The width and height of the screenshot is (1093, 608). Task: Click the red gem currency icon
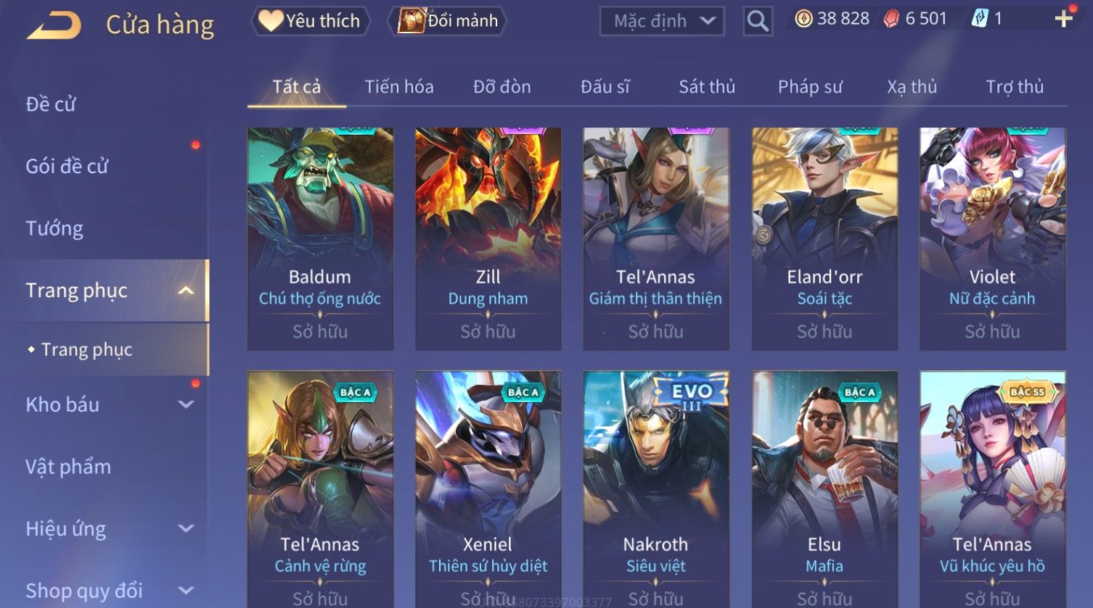click(891, 20)
